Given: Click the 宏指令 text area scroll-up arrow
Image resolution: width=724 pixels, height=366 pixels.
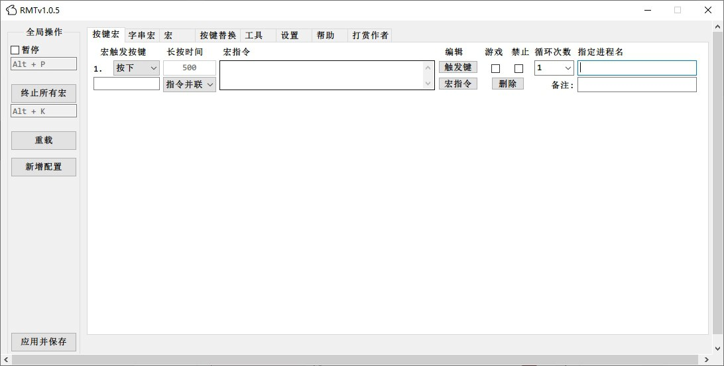Looking at the screenshot, I should 428,68.
